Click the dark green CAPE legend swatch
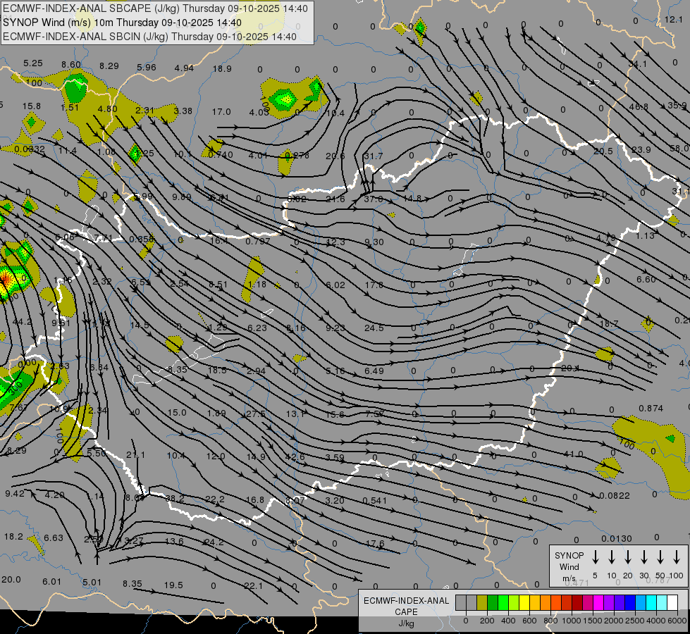This screenshot has height=634, width=690. [493, 603]
